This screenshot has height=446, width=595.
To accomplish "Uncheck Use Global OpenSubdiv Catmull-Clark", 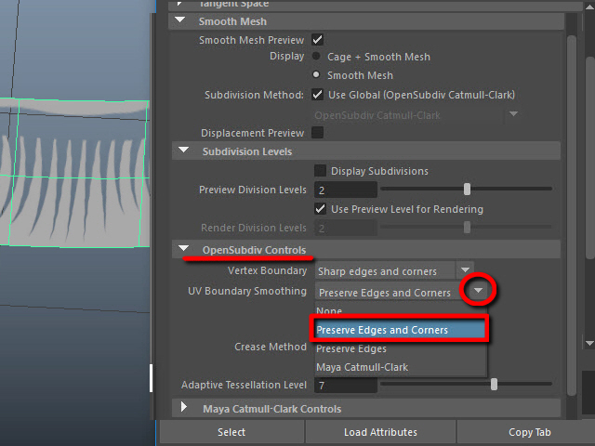I will pyautogui.click(x=318, y=95).
